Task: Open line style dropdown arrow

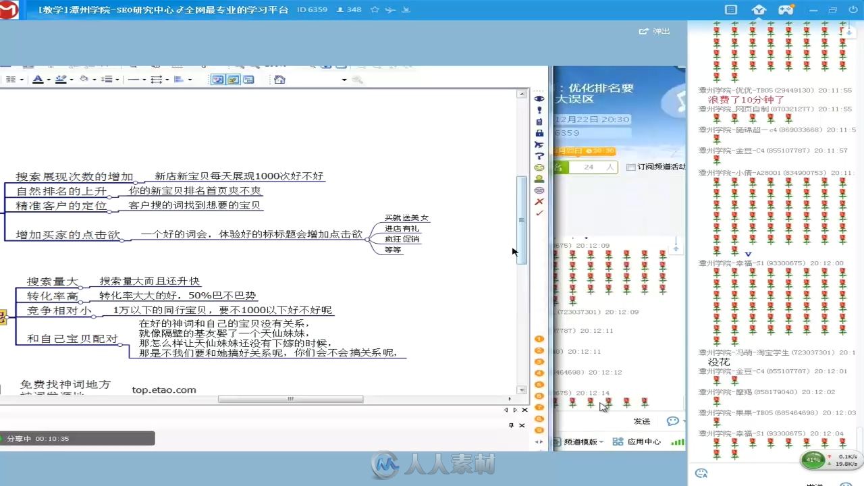Action: [x=144, y=80]
